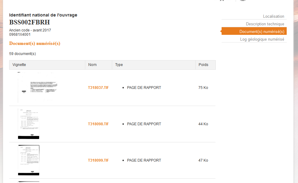This screenshot has height=183, width=298.
Task: Open the Localisation section
Action: [x=273, y=16]
